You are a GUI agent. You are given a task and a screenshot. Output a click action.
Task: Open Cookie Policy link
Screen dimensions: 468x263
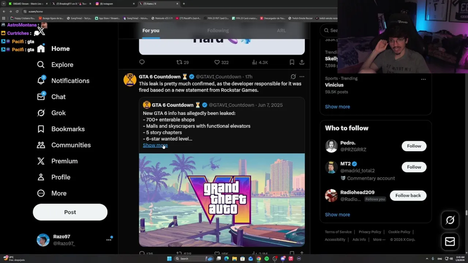[399, 232]
